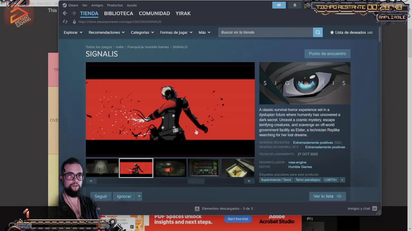Image resolution: width=412 pixels, height=231 pixels.
Task: Go forward with the right arrow
Action: 74,13
